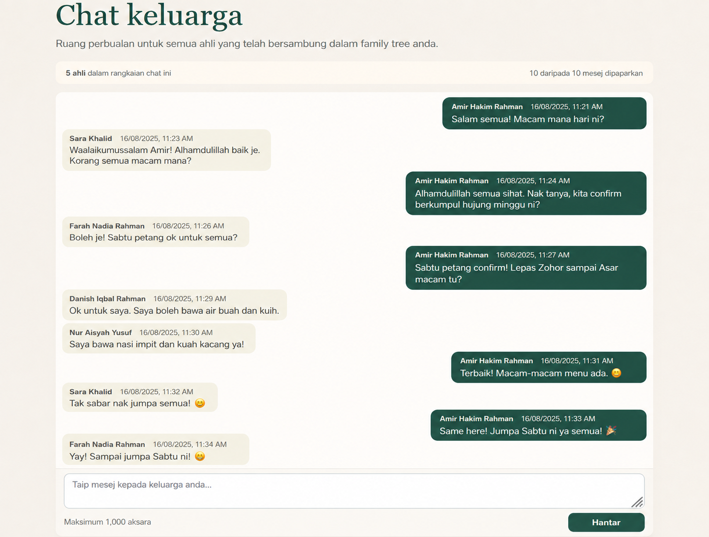Click the '5 ahli dalam rangkaian chat ini' text

click(x=119, y=73)
